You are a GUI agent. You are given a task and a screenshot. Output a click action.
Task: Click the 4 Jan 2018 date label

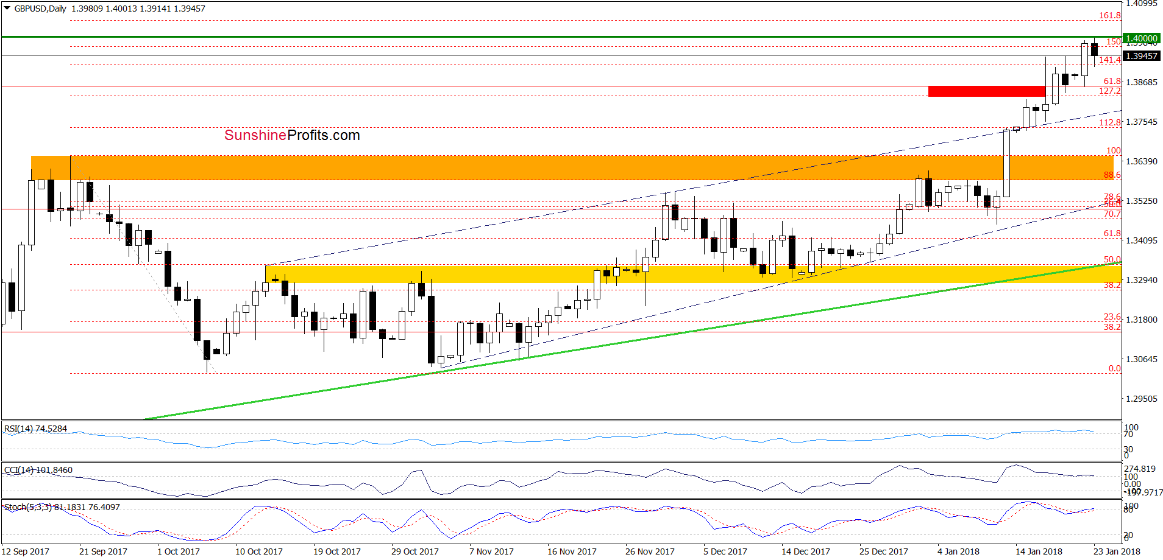pyautogui.click(x=959, y=551)
